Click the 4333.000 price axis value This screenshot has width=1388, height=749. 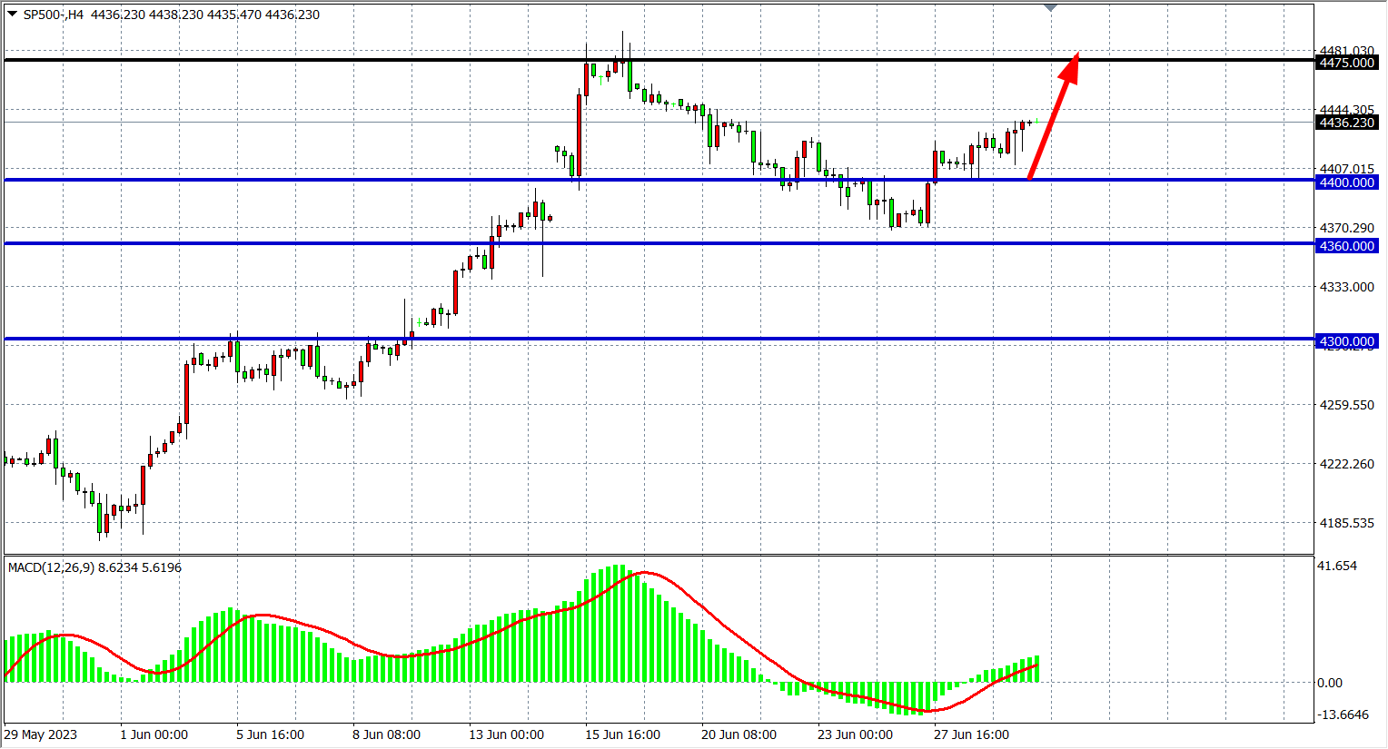pyautogui.click(x=1346, y=287)
